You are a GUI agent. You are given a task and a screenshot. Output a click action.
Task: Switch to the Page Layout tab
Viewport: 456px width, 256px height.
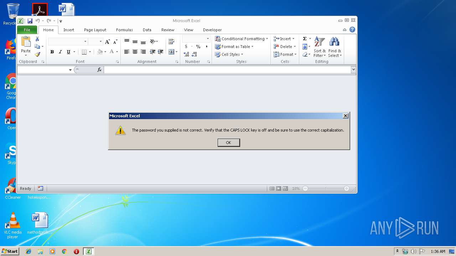95,30
